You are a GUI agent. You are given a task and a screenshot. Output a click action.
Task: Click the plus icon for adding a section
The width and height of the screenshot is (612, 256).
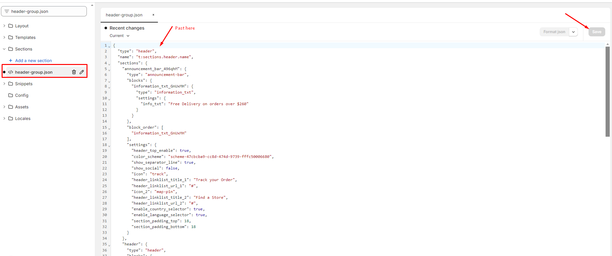11,60
